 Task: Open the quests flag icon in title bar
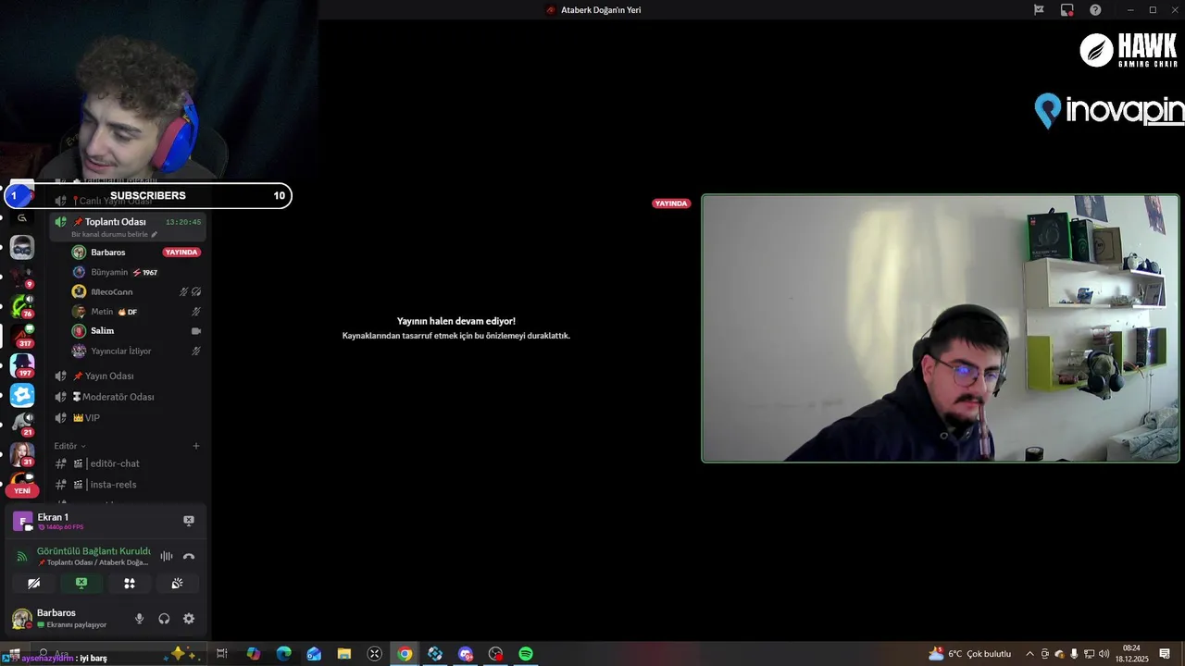point(1039,10)
